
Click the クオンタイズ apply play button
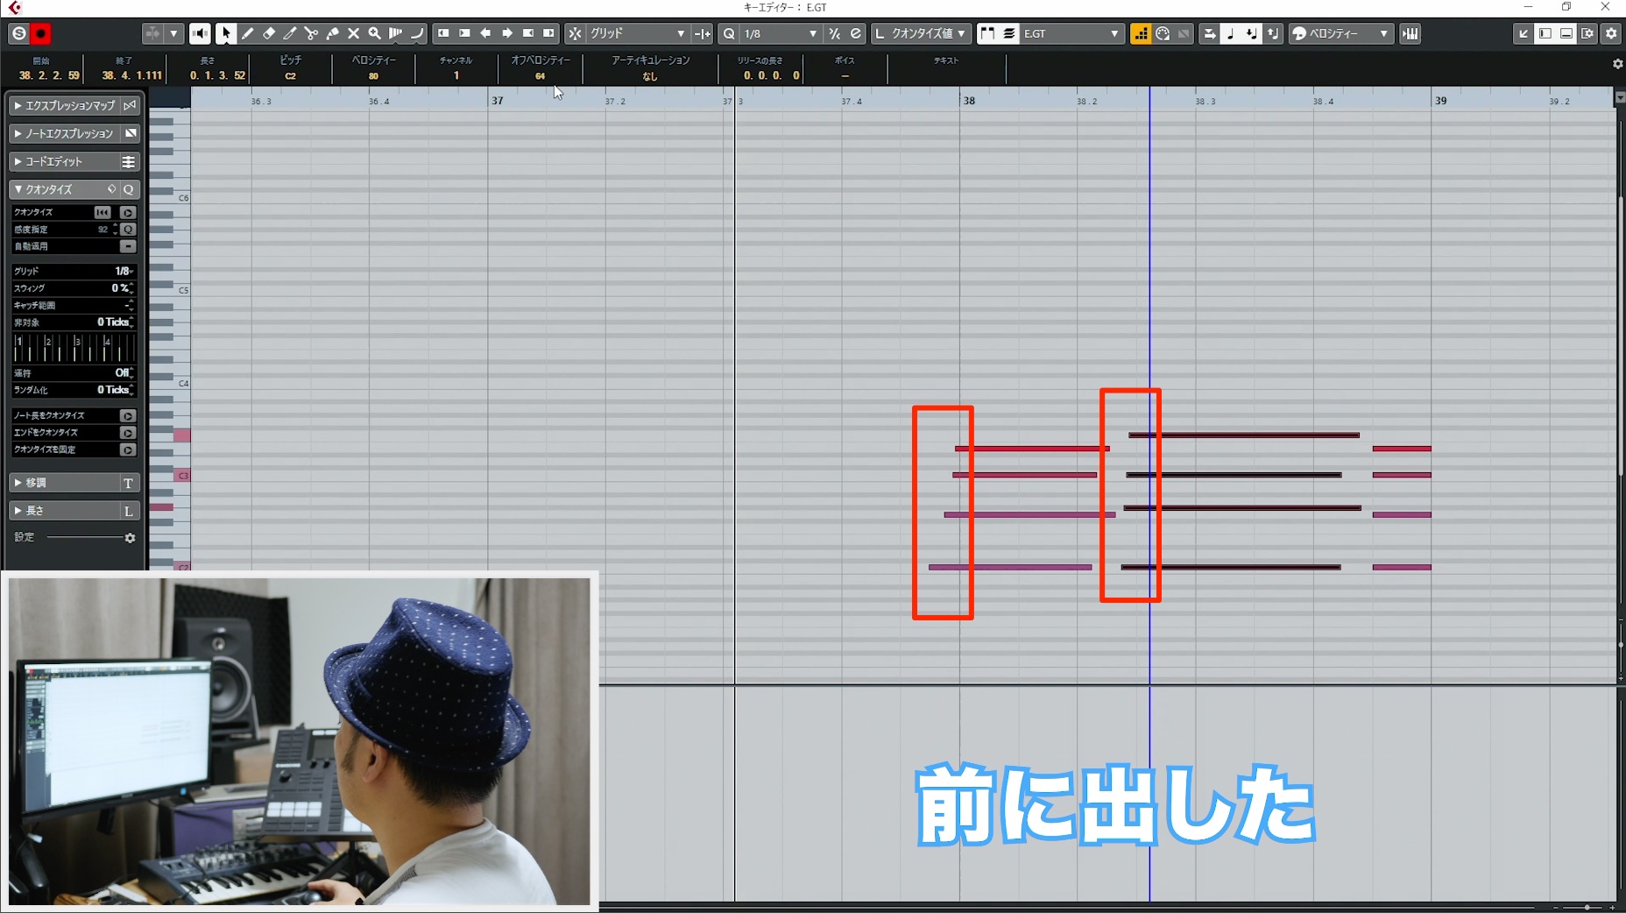pos(128,212)
